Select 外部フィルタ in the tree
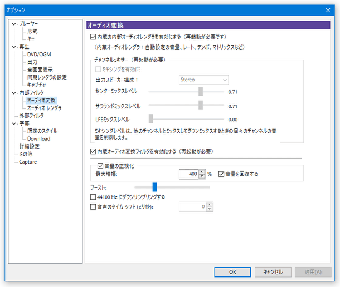This screenshot has height=287, width=340. click(x=31, y=116)
